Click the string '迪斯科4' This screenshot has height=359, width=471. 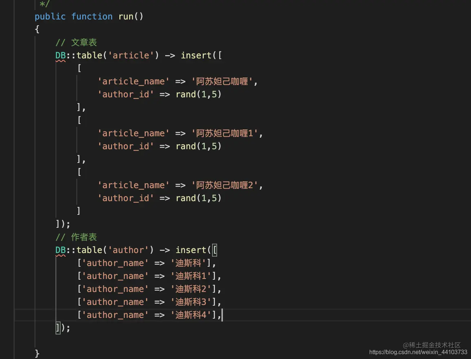(191, 315)
